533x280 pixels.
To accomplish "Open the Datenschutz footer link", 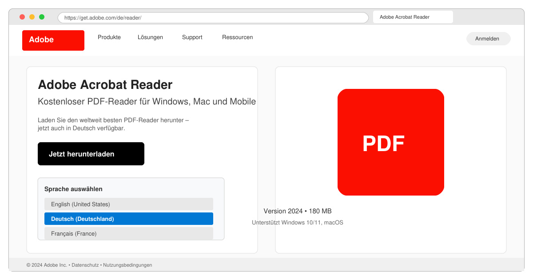I will coord(85,265).
